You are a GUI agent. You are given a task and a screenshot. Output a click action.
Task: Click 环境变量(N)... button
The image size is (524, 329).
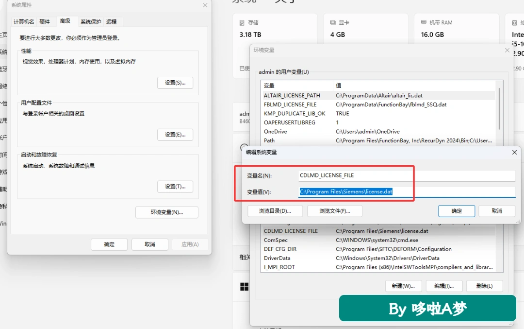tap(167, 212)
